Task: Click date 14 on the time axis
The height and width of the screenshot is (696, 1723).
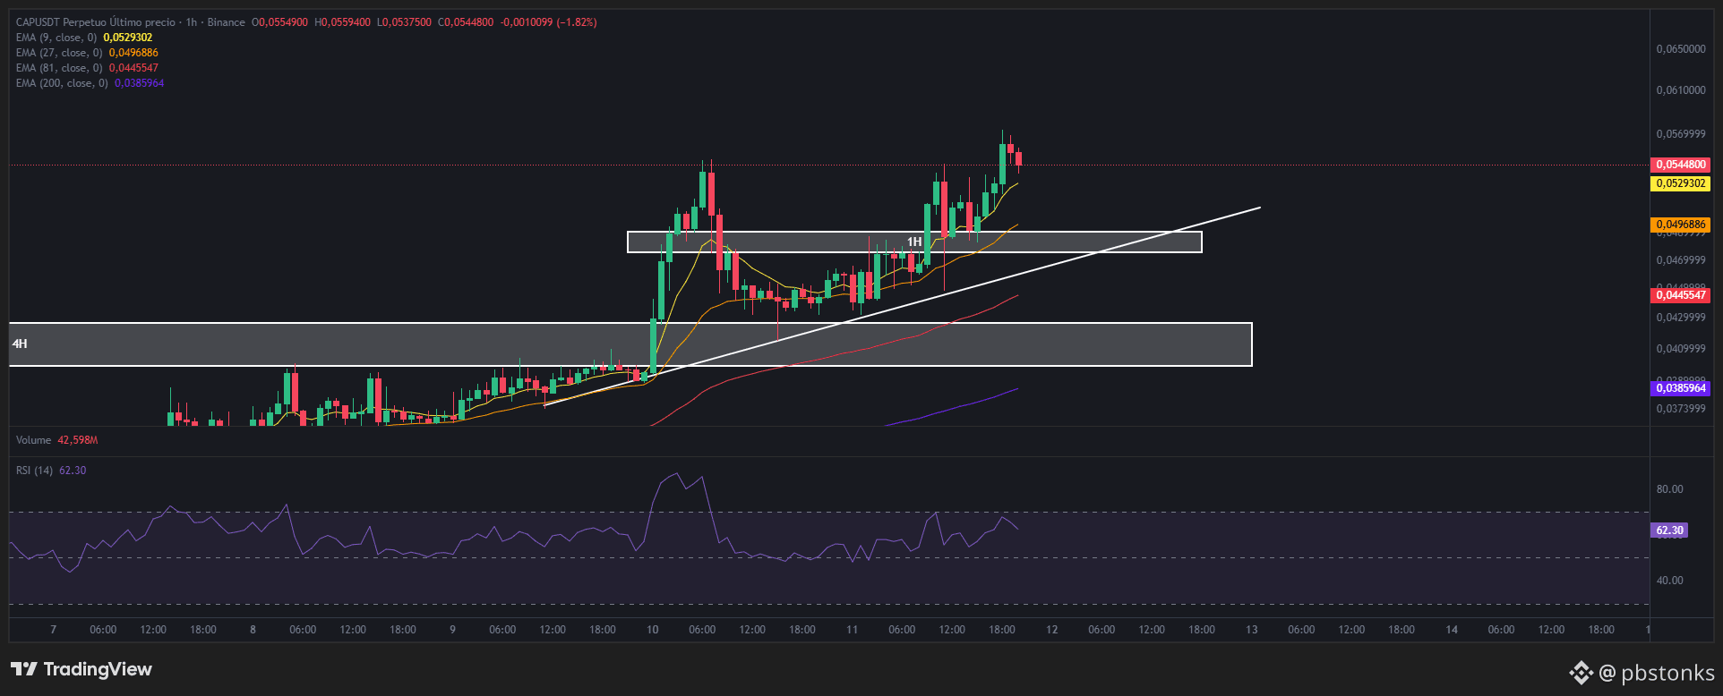Action: (x=1452, y=630)
